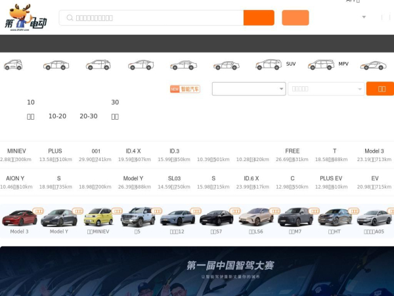Open PLUS 13.58 510km listing
Image resolution: width=394 pixels, height=296 pixels.
(x=55, y=155)
